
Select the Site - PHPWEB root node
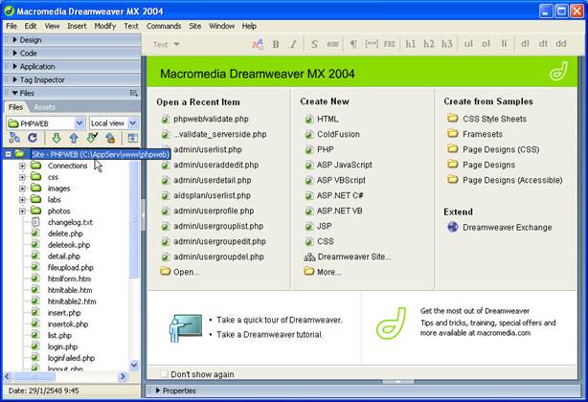pos(101,154)
